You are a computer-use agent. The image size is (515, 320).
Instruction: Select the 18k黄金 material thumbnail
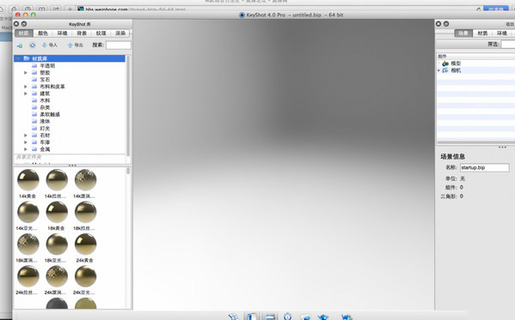click(x=57, y=212)
